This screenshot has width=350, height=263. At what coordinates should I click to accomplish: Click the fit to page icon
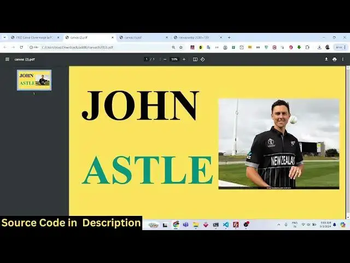pos(195,59)
